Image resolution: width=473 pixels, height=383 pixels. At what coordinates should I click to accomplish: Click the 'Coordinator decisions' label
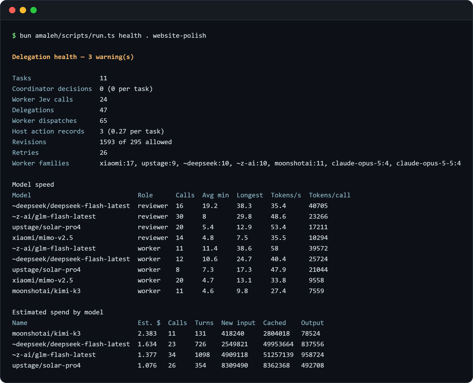pyautogui.click(x=52, y=89)
